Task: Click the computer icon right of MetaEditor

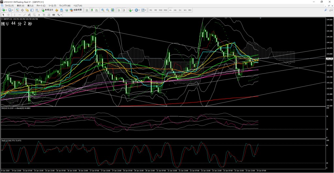Action: pyautogui.click(x=62, y=10)
